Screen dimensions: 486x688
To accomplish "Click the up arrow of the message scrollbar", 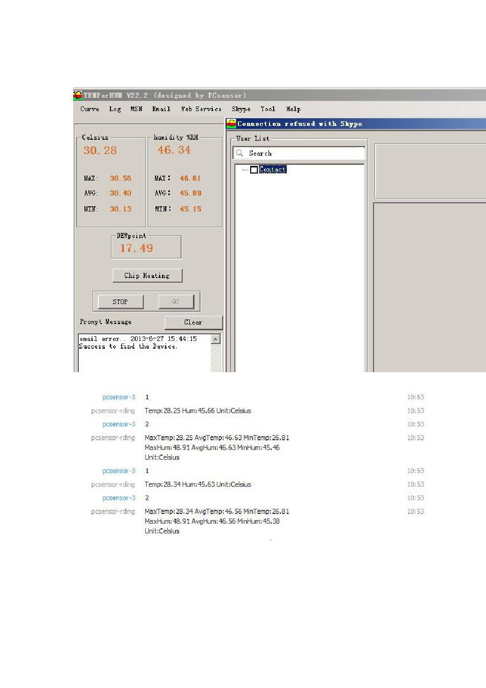I will tap(216, 339).
